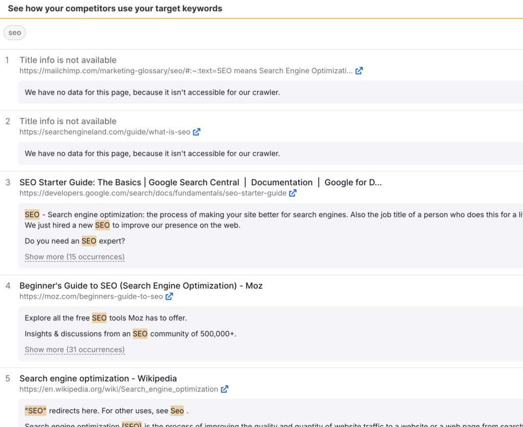Open the SEO Starter Guide using its external link icon
The width and height of the screenshot is (523, 427).
point(293,193)
